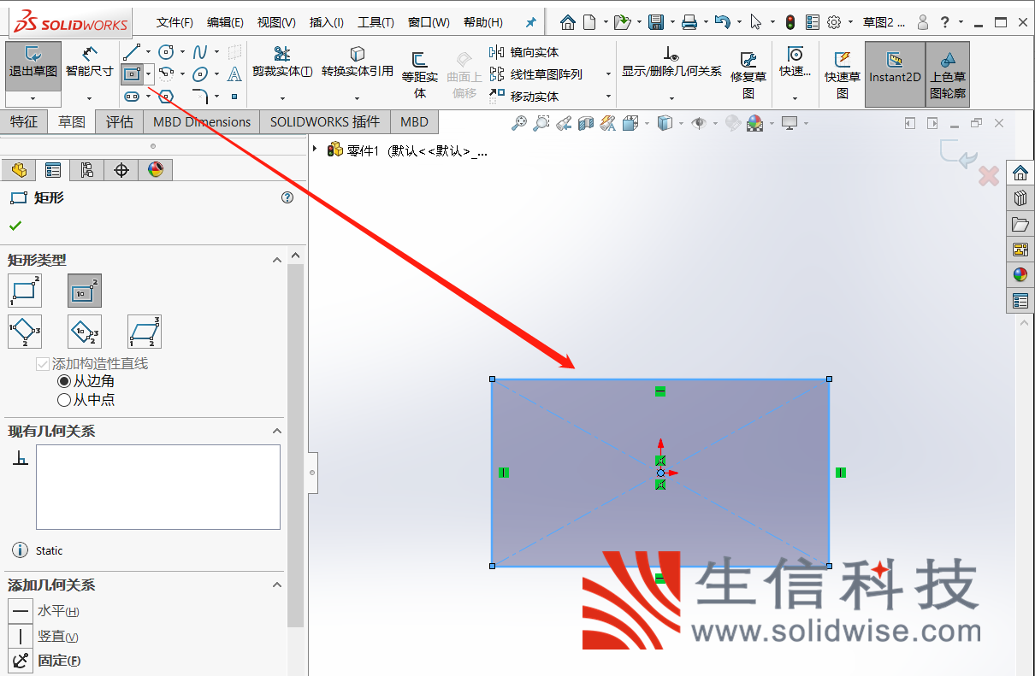Click Repair Sketch (修复草图)

[x=748, y=74]
